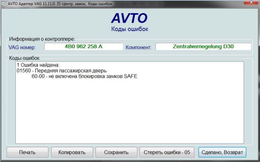Click 'Коды ошибок' subtitle under AVTO
Image resolution: width=260 pixels, height=162 pixels.
pyautogui.click(x=130, y=29)
